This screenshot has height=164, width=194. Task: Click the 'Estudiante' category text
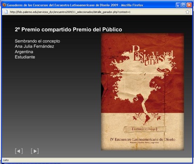[x=25, y=57]
